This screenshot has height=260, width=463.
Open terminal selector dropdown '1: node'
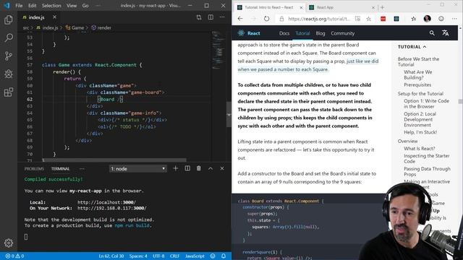[138, 168]
